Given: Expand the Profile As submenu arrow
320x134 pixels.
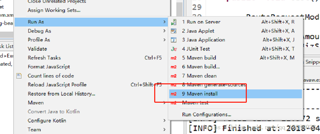Looking at the screenshot, I should 164,40.
